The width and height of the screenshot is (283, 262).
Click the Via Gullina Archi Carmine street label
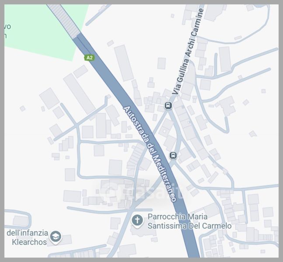pos(188,52)
